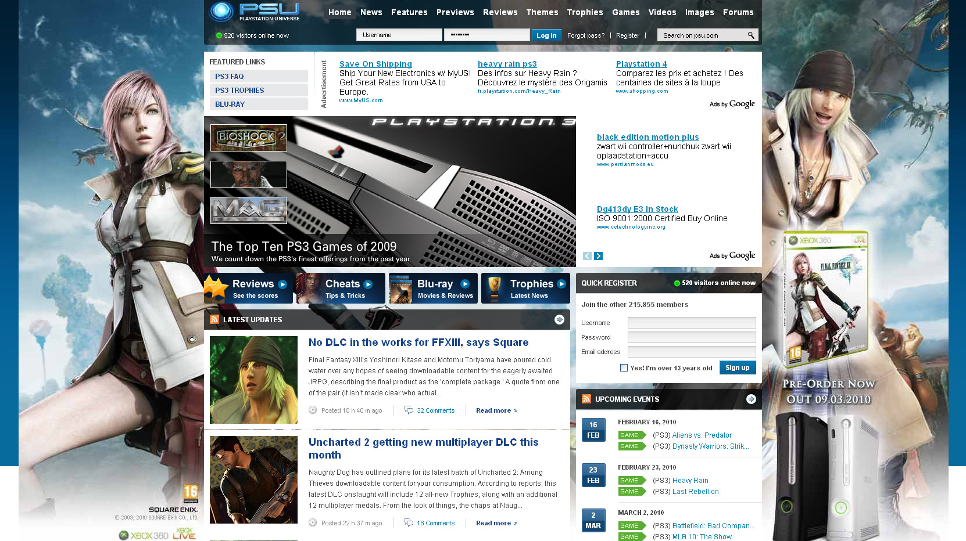This screenshot has width=966, height=541.
Task: Open the Reviews menu item in navigation
Action: 500,12
